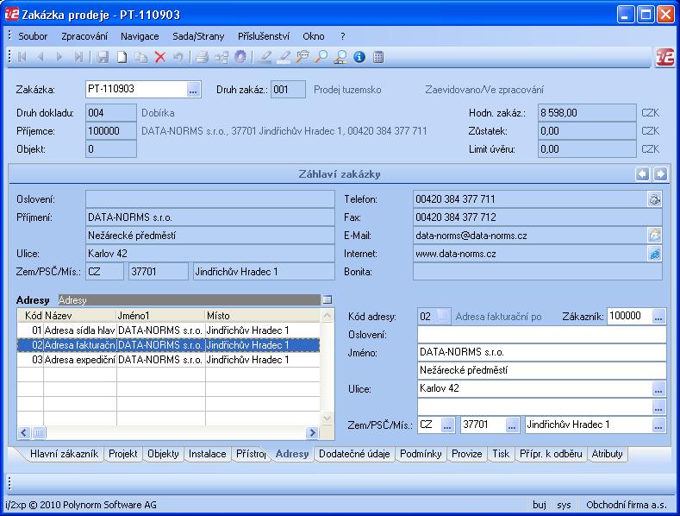This screenshot has width=680, height=516.
Task: Click the first pencil edit icon
Action: [265, 57]
